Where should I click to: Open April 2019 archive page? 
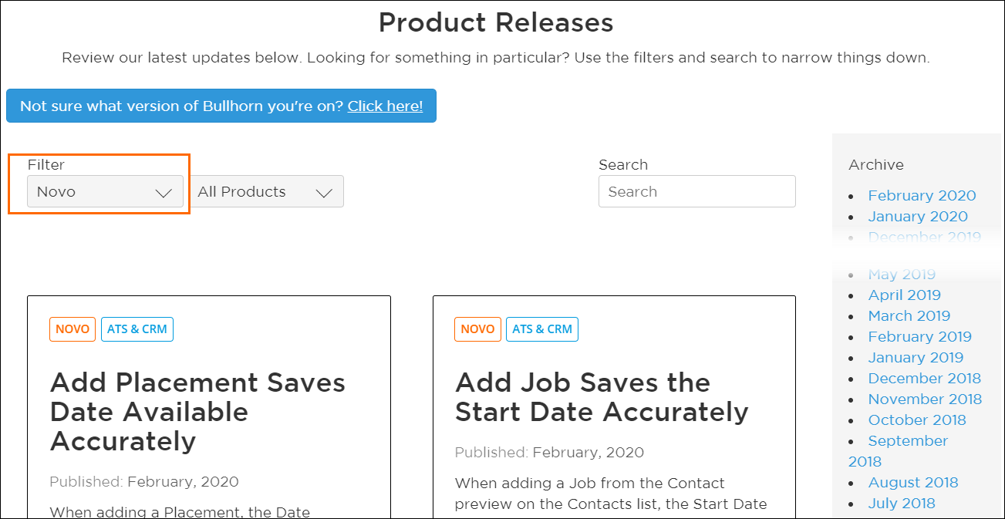904,295
